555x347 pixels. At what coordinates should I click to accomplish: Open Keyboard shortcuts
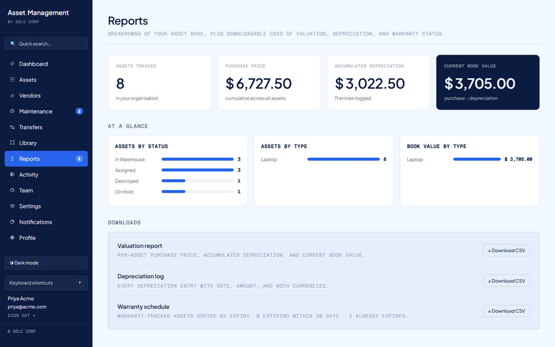click(46, 283)
